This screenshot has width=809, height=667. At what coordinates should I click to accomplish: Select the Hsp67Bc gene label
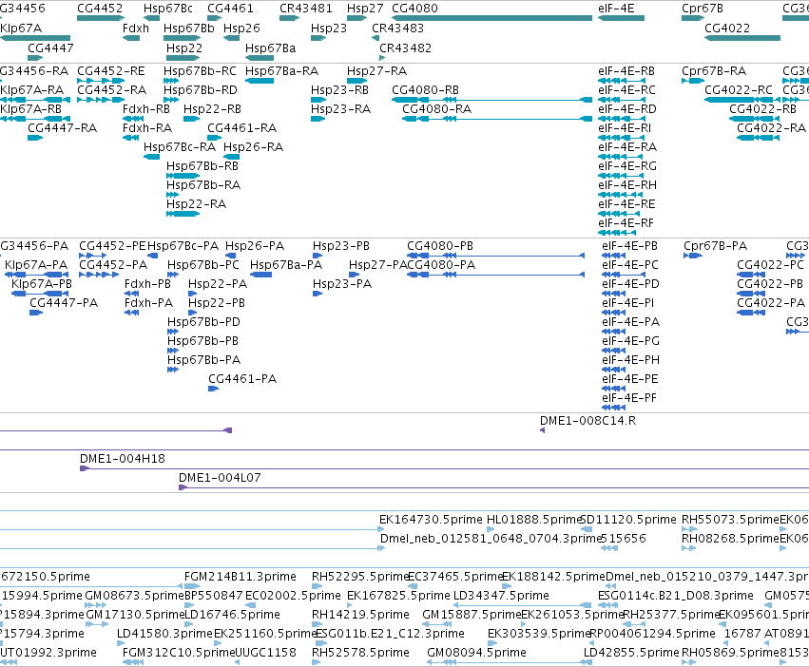pos(168,9)
